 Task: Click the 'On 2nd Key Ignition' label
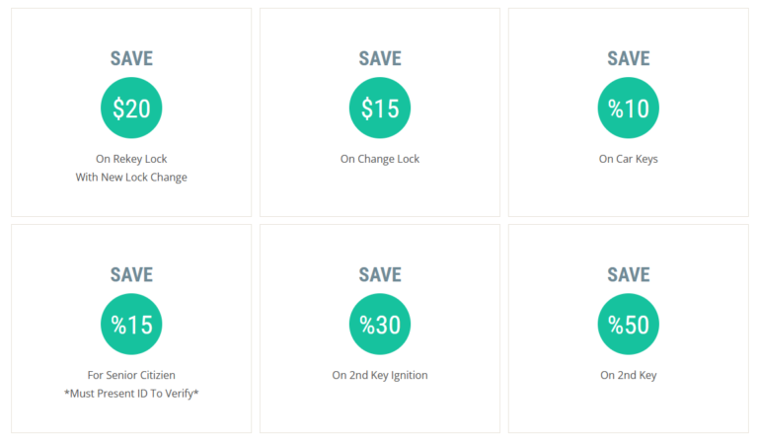click(x=380, y=375)
